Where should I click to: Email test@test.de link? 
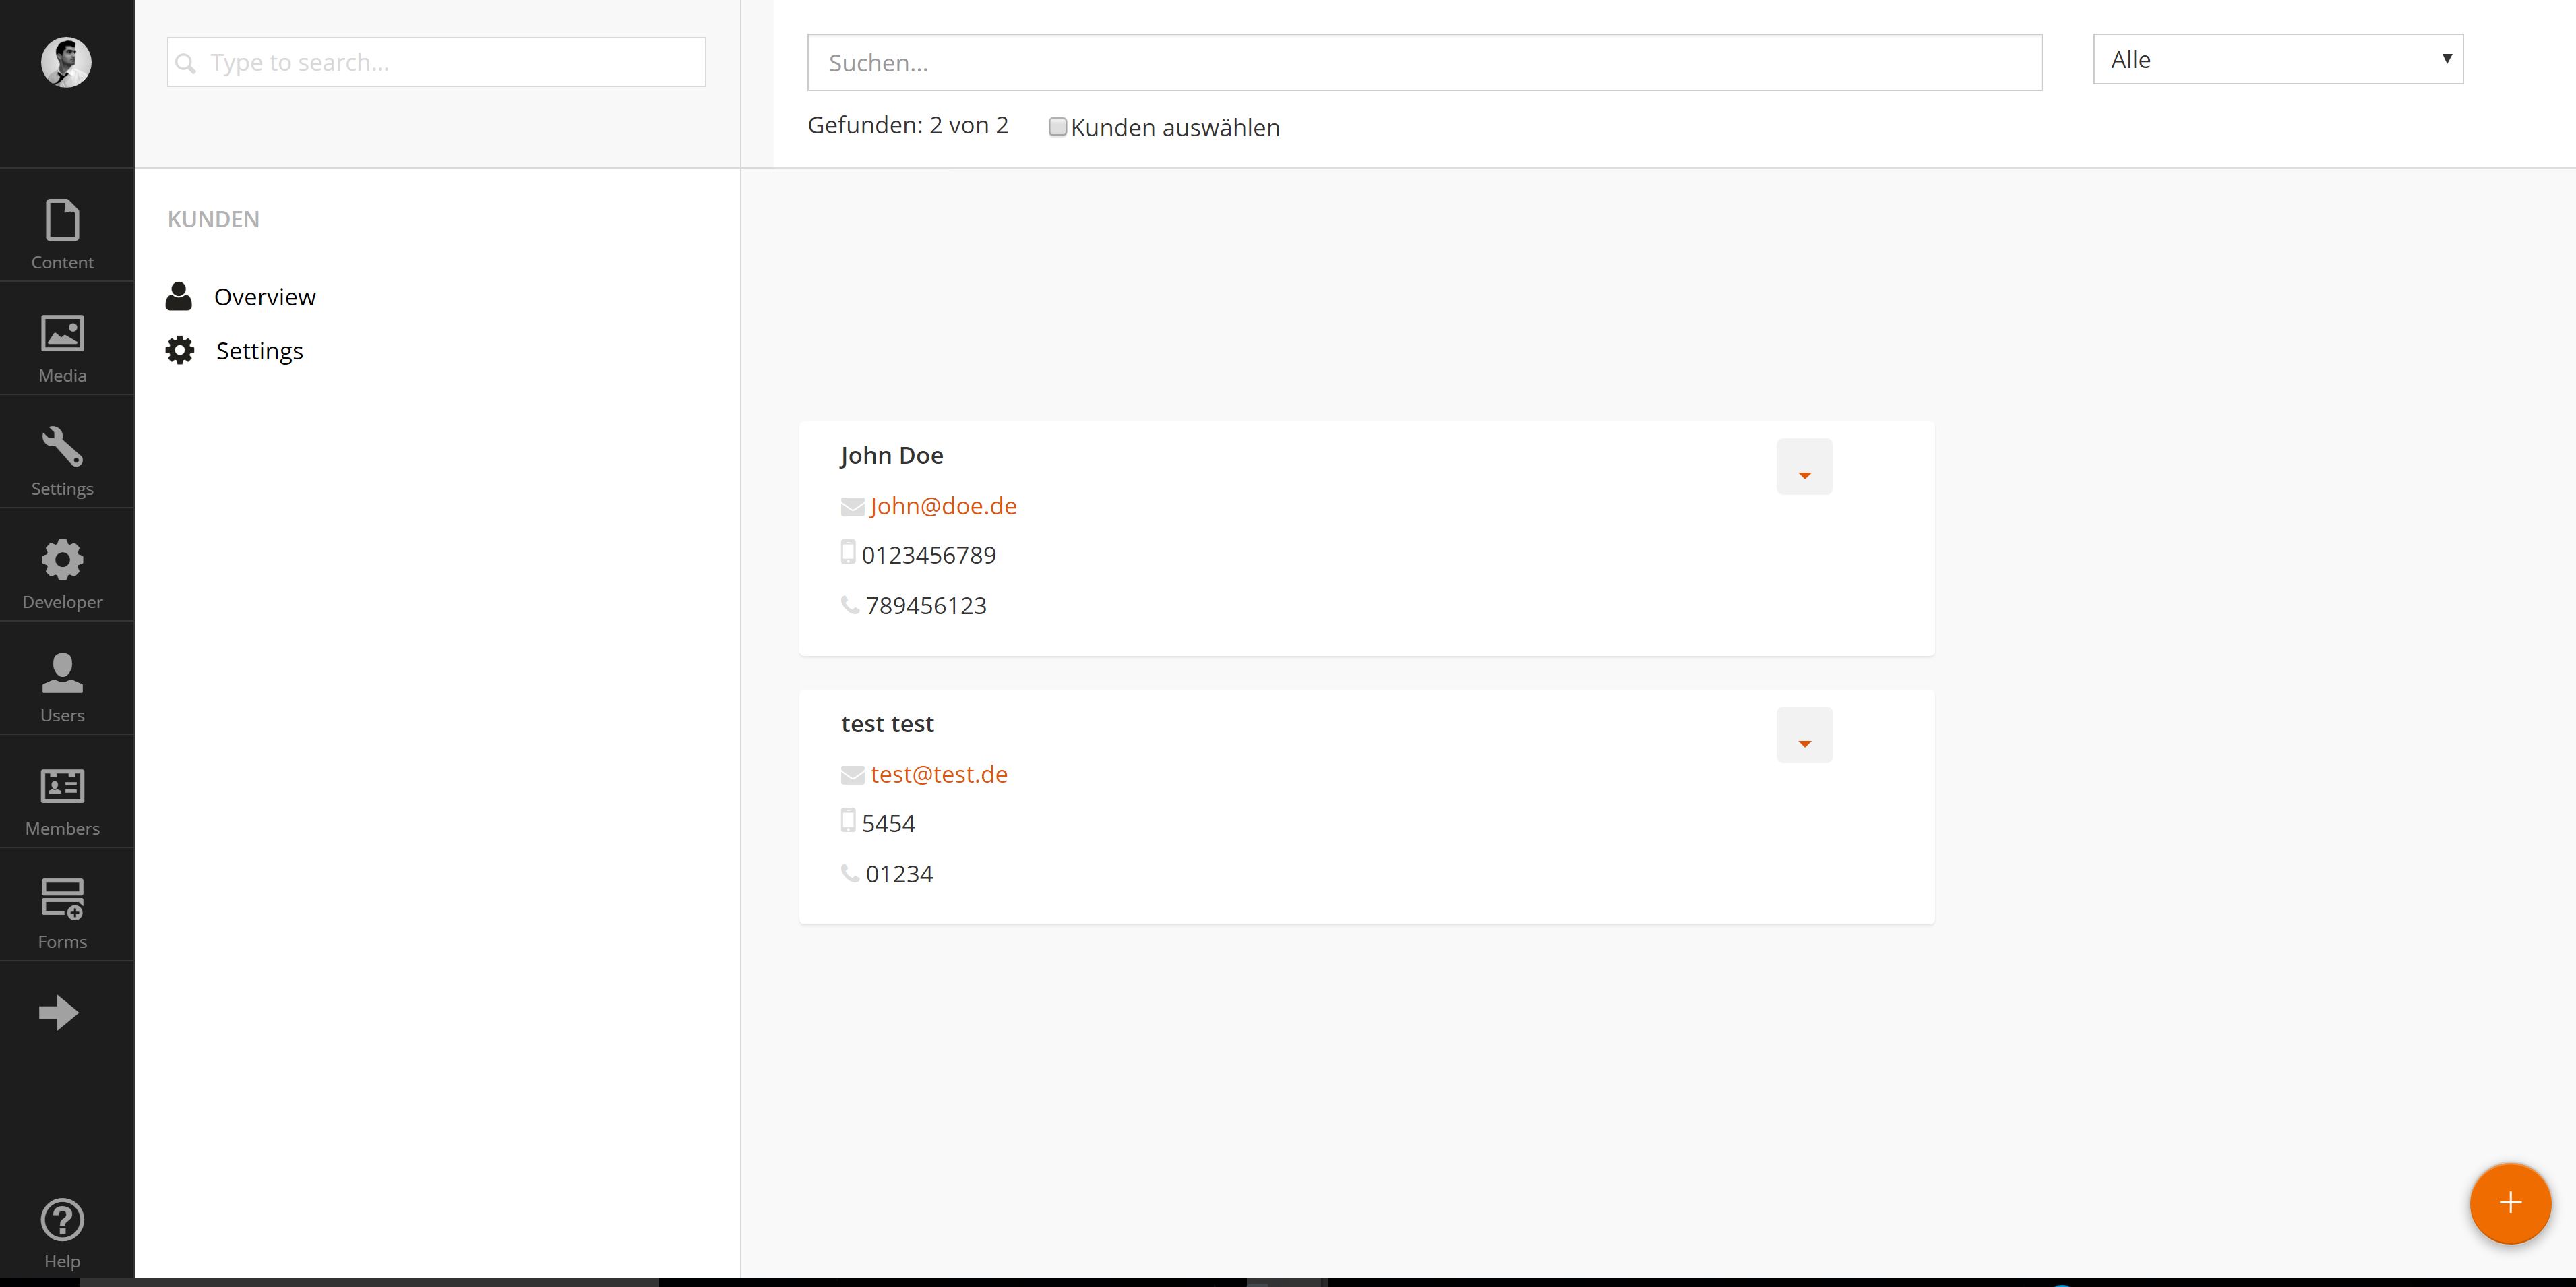pos(939,774)
